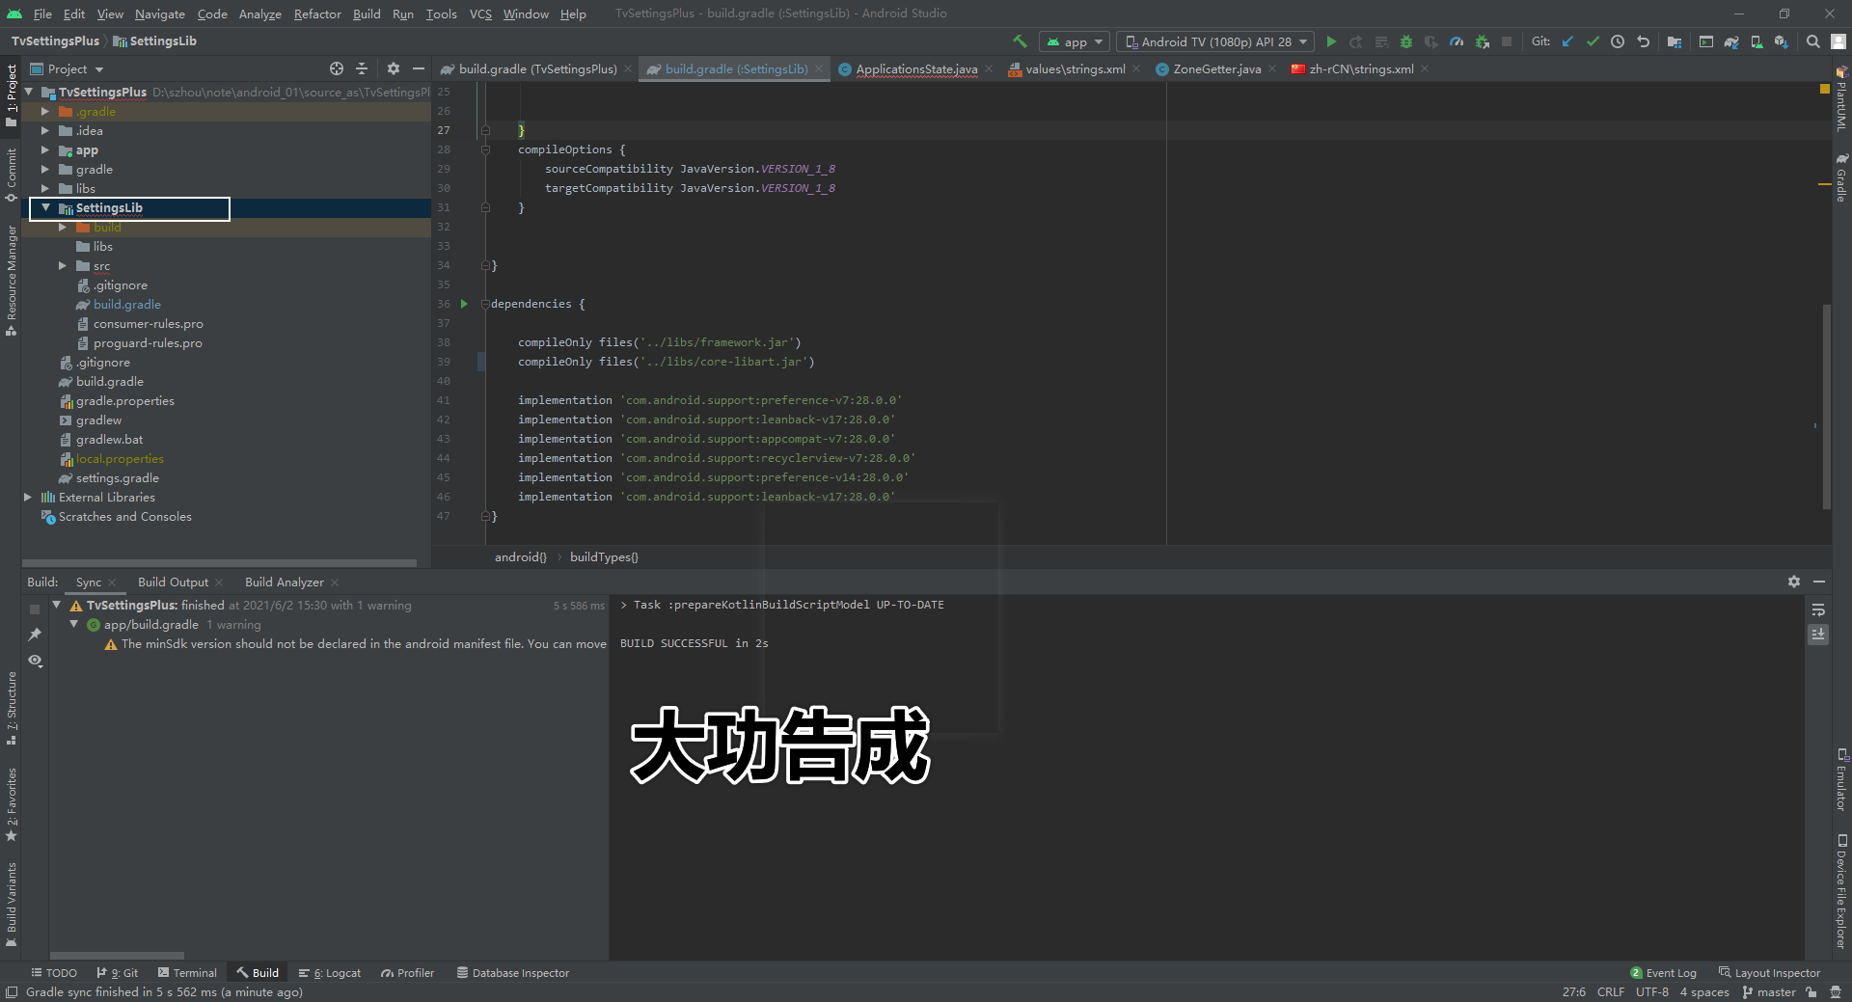The width and height of the screenshot is (1852, 1002).
Task: Click the Make Project hammer icon
Action: coord(1020,41)
